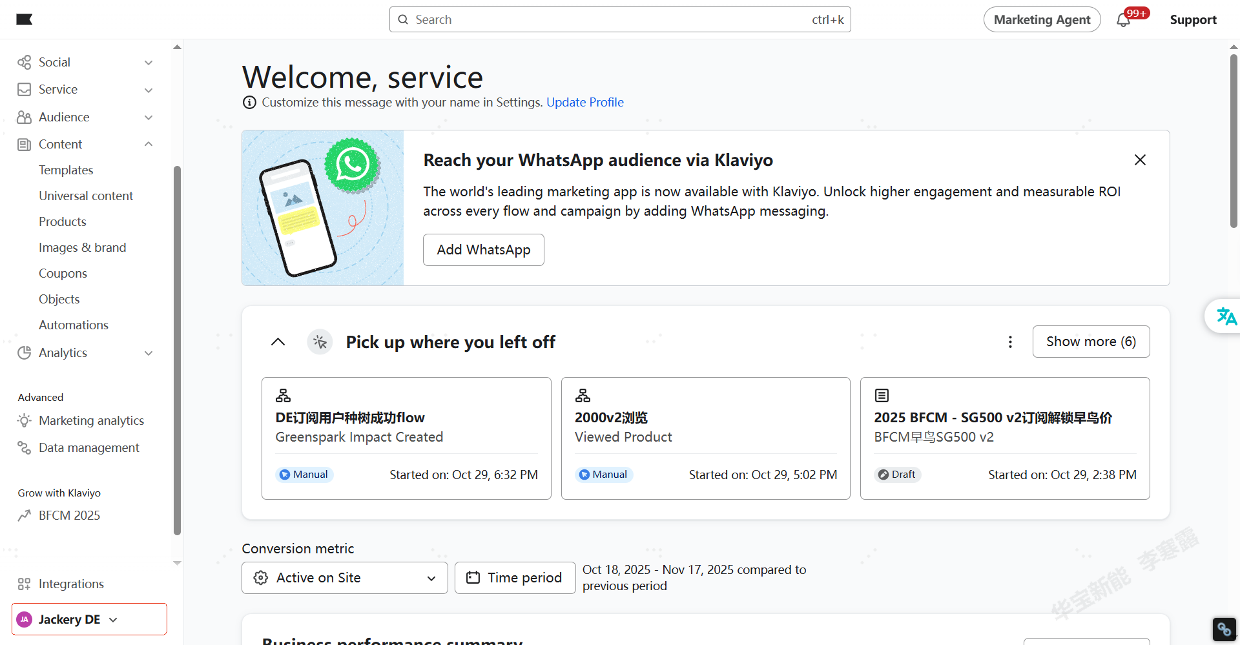The height and width of the screenshot is (645, 1240).
Task: Collapse the Pick up where you left off section
Action: pos(278,342)
